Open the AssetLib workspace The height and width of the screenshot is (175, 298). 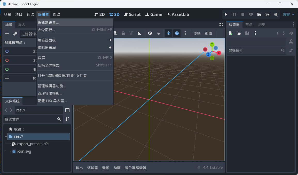point(178,14)
